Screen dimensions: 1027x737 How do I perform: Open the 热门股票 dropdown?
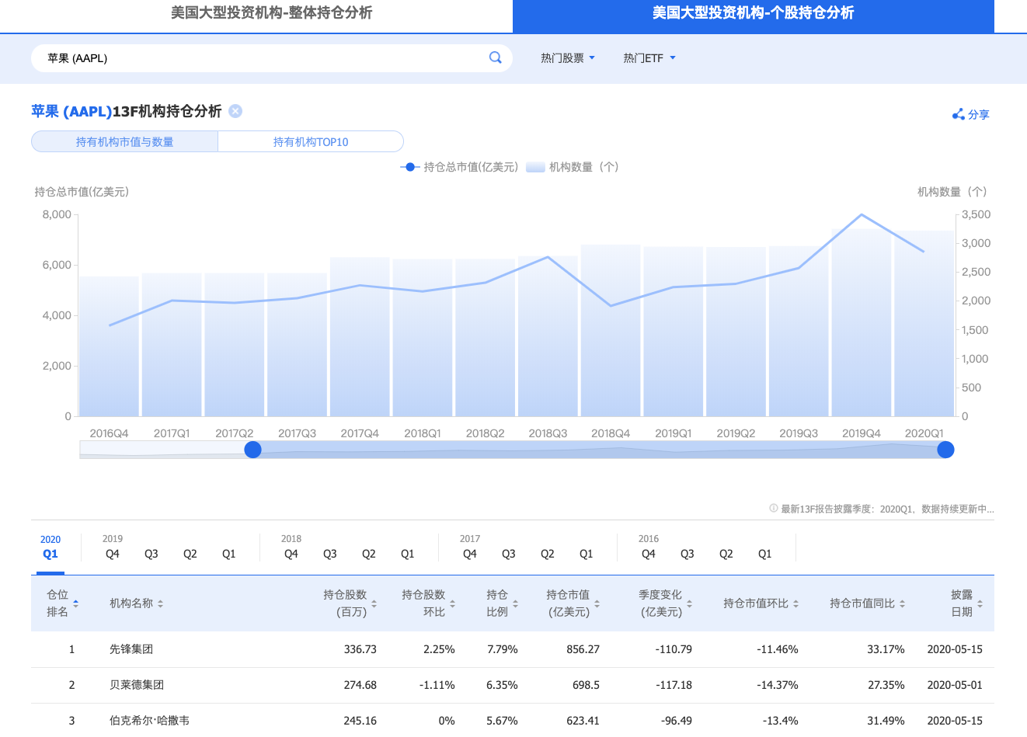tap(568, 58)
